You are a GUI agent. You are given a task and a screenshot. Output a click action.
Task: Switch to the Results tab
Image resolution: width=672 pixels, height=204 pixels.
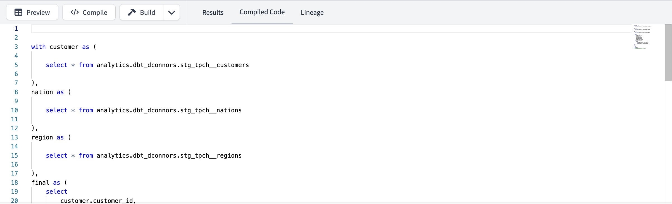point(213,13)
